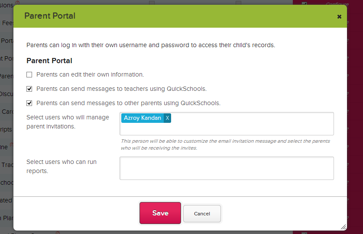Click the Parent Portal title in green header
This screenshot has height=234, width=363.
point(50,16)
